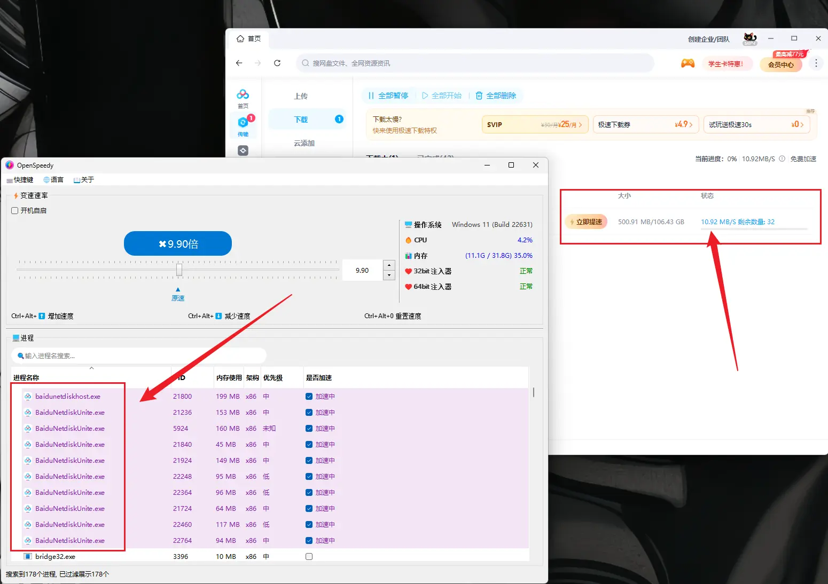Open the 语言 language menu
The image size is (828, 584).
coord(53,180)
